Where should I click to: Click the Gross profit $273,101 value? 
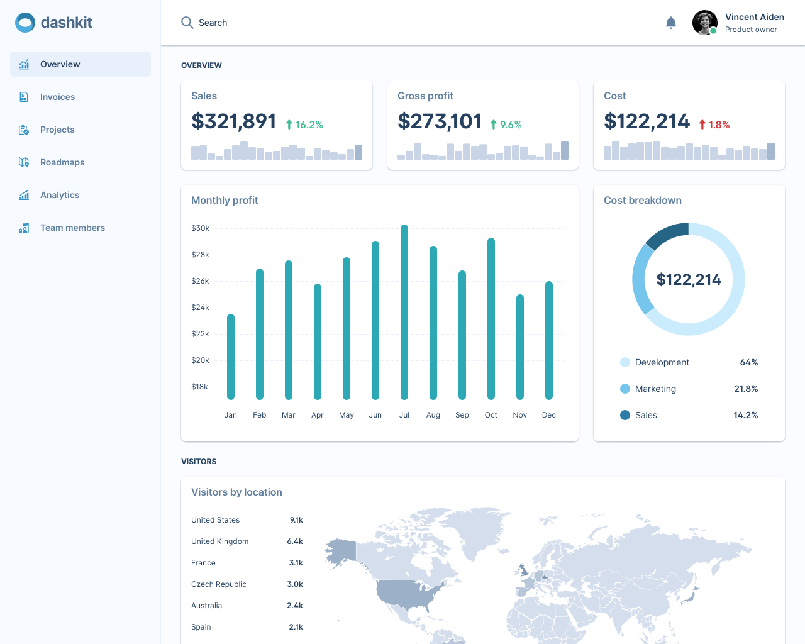(x=440, y=121)
